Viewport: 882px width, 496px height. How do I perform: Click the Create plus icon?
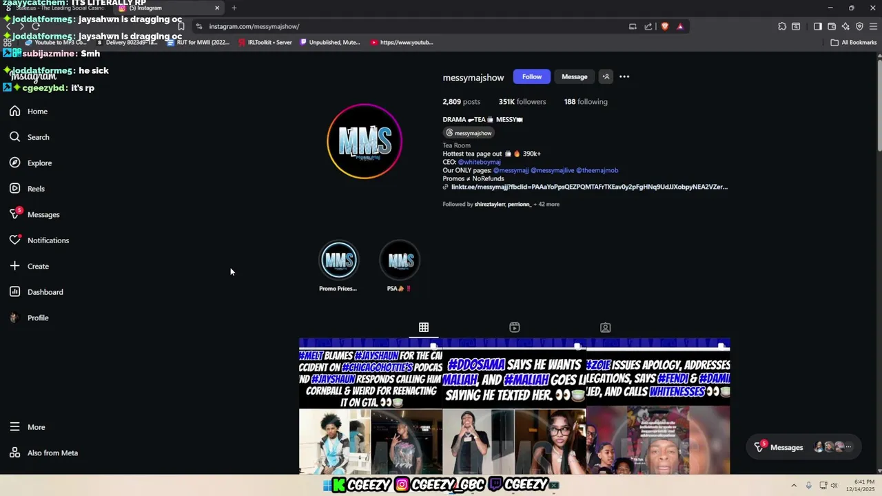pyautogui.click(x=14, y=266)
